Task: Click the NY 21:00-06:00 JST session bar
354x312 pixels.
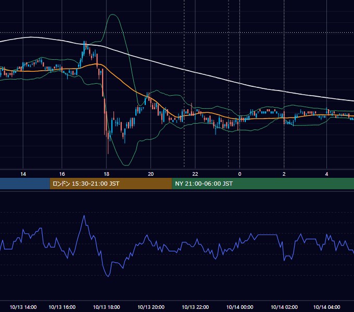Action: point(263,184)
